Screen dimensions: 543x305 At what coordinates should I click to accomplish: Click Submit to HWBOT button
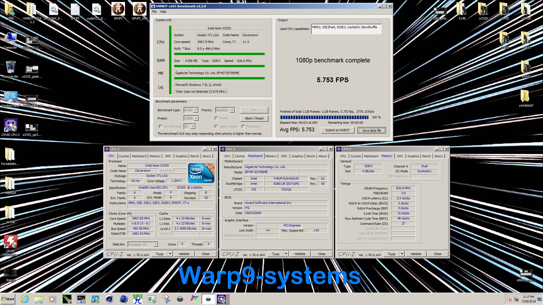337,130
